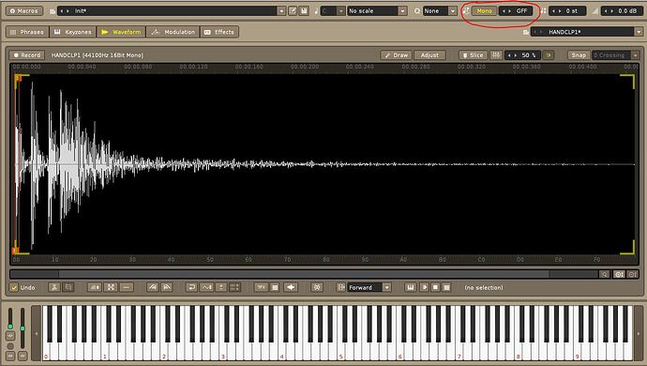Open the None quantize dropdown

(x=453, y=11)
